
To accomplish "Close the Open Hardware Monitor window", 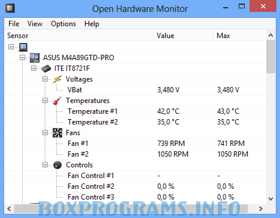I will tap(263, 7).
